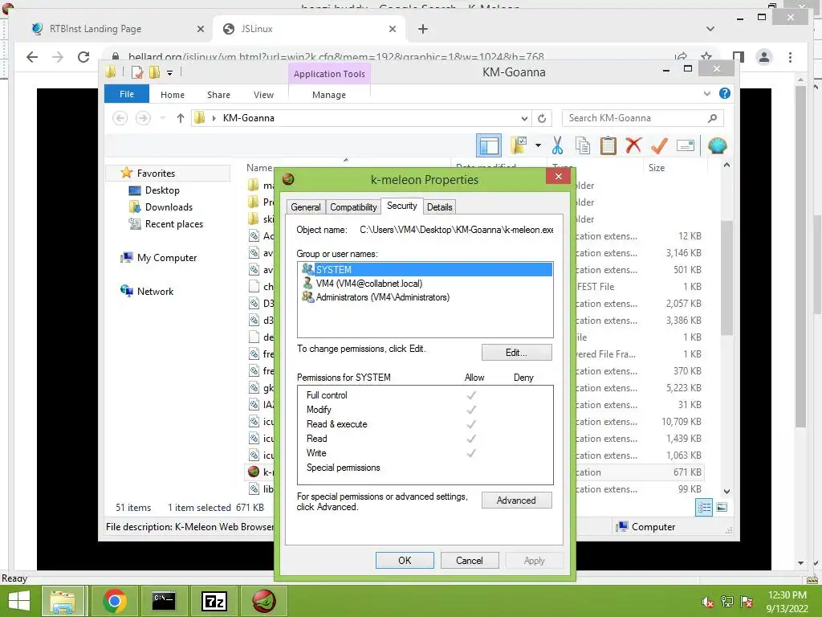Open Desktop in Favorites sidebar
Viewport: 822px width, 617px height.
162,190
